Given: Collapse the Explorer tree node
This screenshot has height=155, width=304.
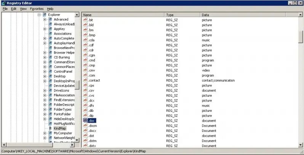Looking at the screenshot, I should [39, 15].
